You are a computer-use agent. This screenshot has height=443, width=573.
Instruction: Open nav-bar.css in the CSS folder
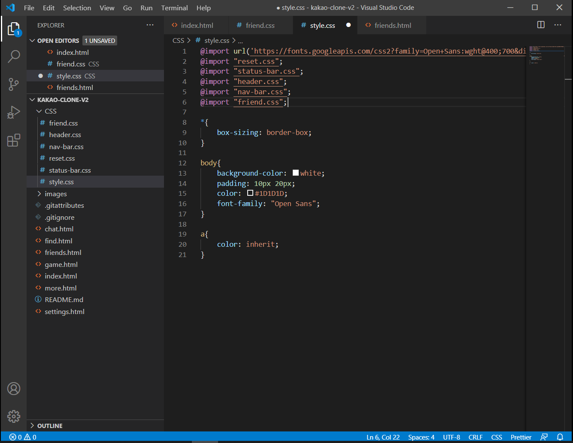[95, 147]
